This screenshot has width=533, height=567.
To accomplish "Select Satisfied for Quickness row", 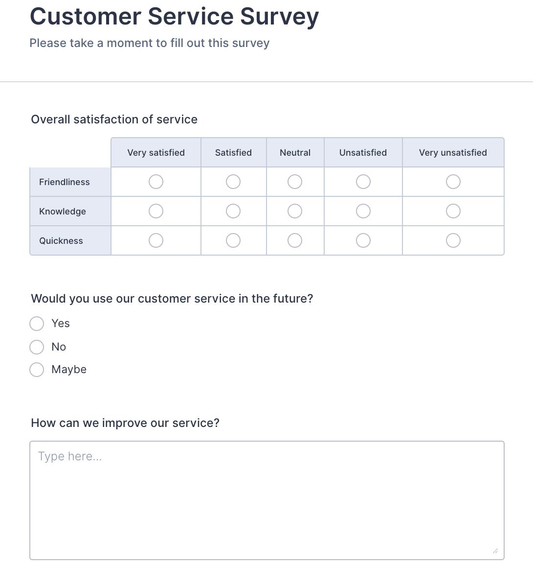I will pyautogui.click(x=233, y=240).
